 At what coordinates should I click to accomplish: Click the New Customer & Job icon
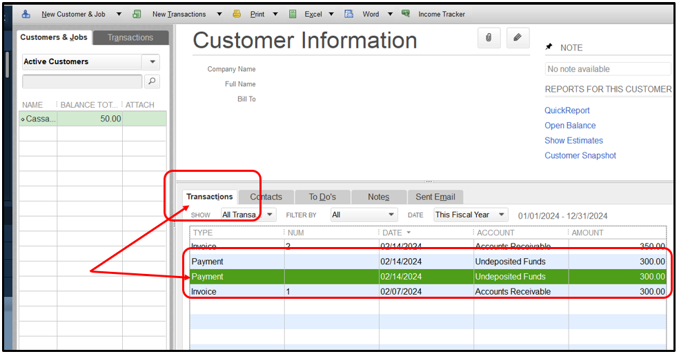[x=26, y=14]
